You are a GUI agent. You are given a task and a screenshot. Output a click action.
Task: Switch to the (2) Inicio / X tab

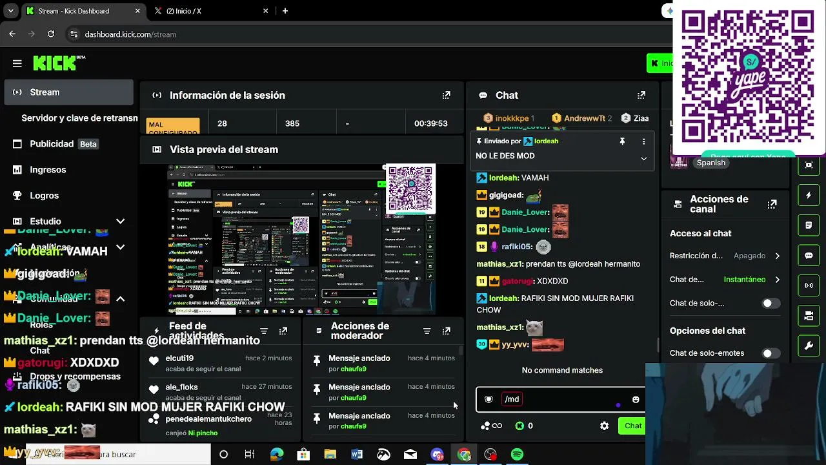coord(211,11)
